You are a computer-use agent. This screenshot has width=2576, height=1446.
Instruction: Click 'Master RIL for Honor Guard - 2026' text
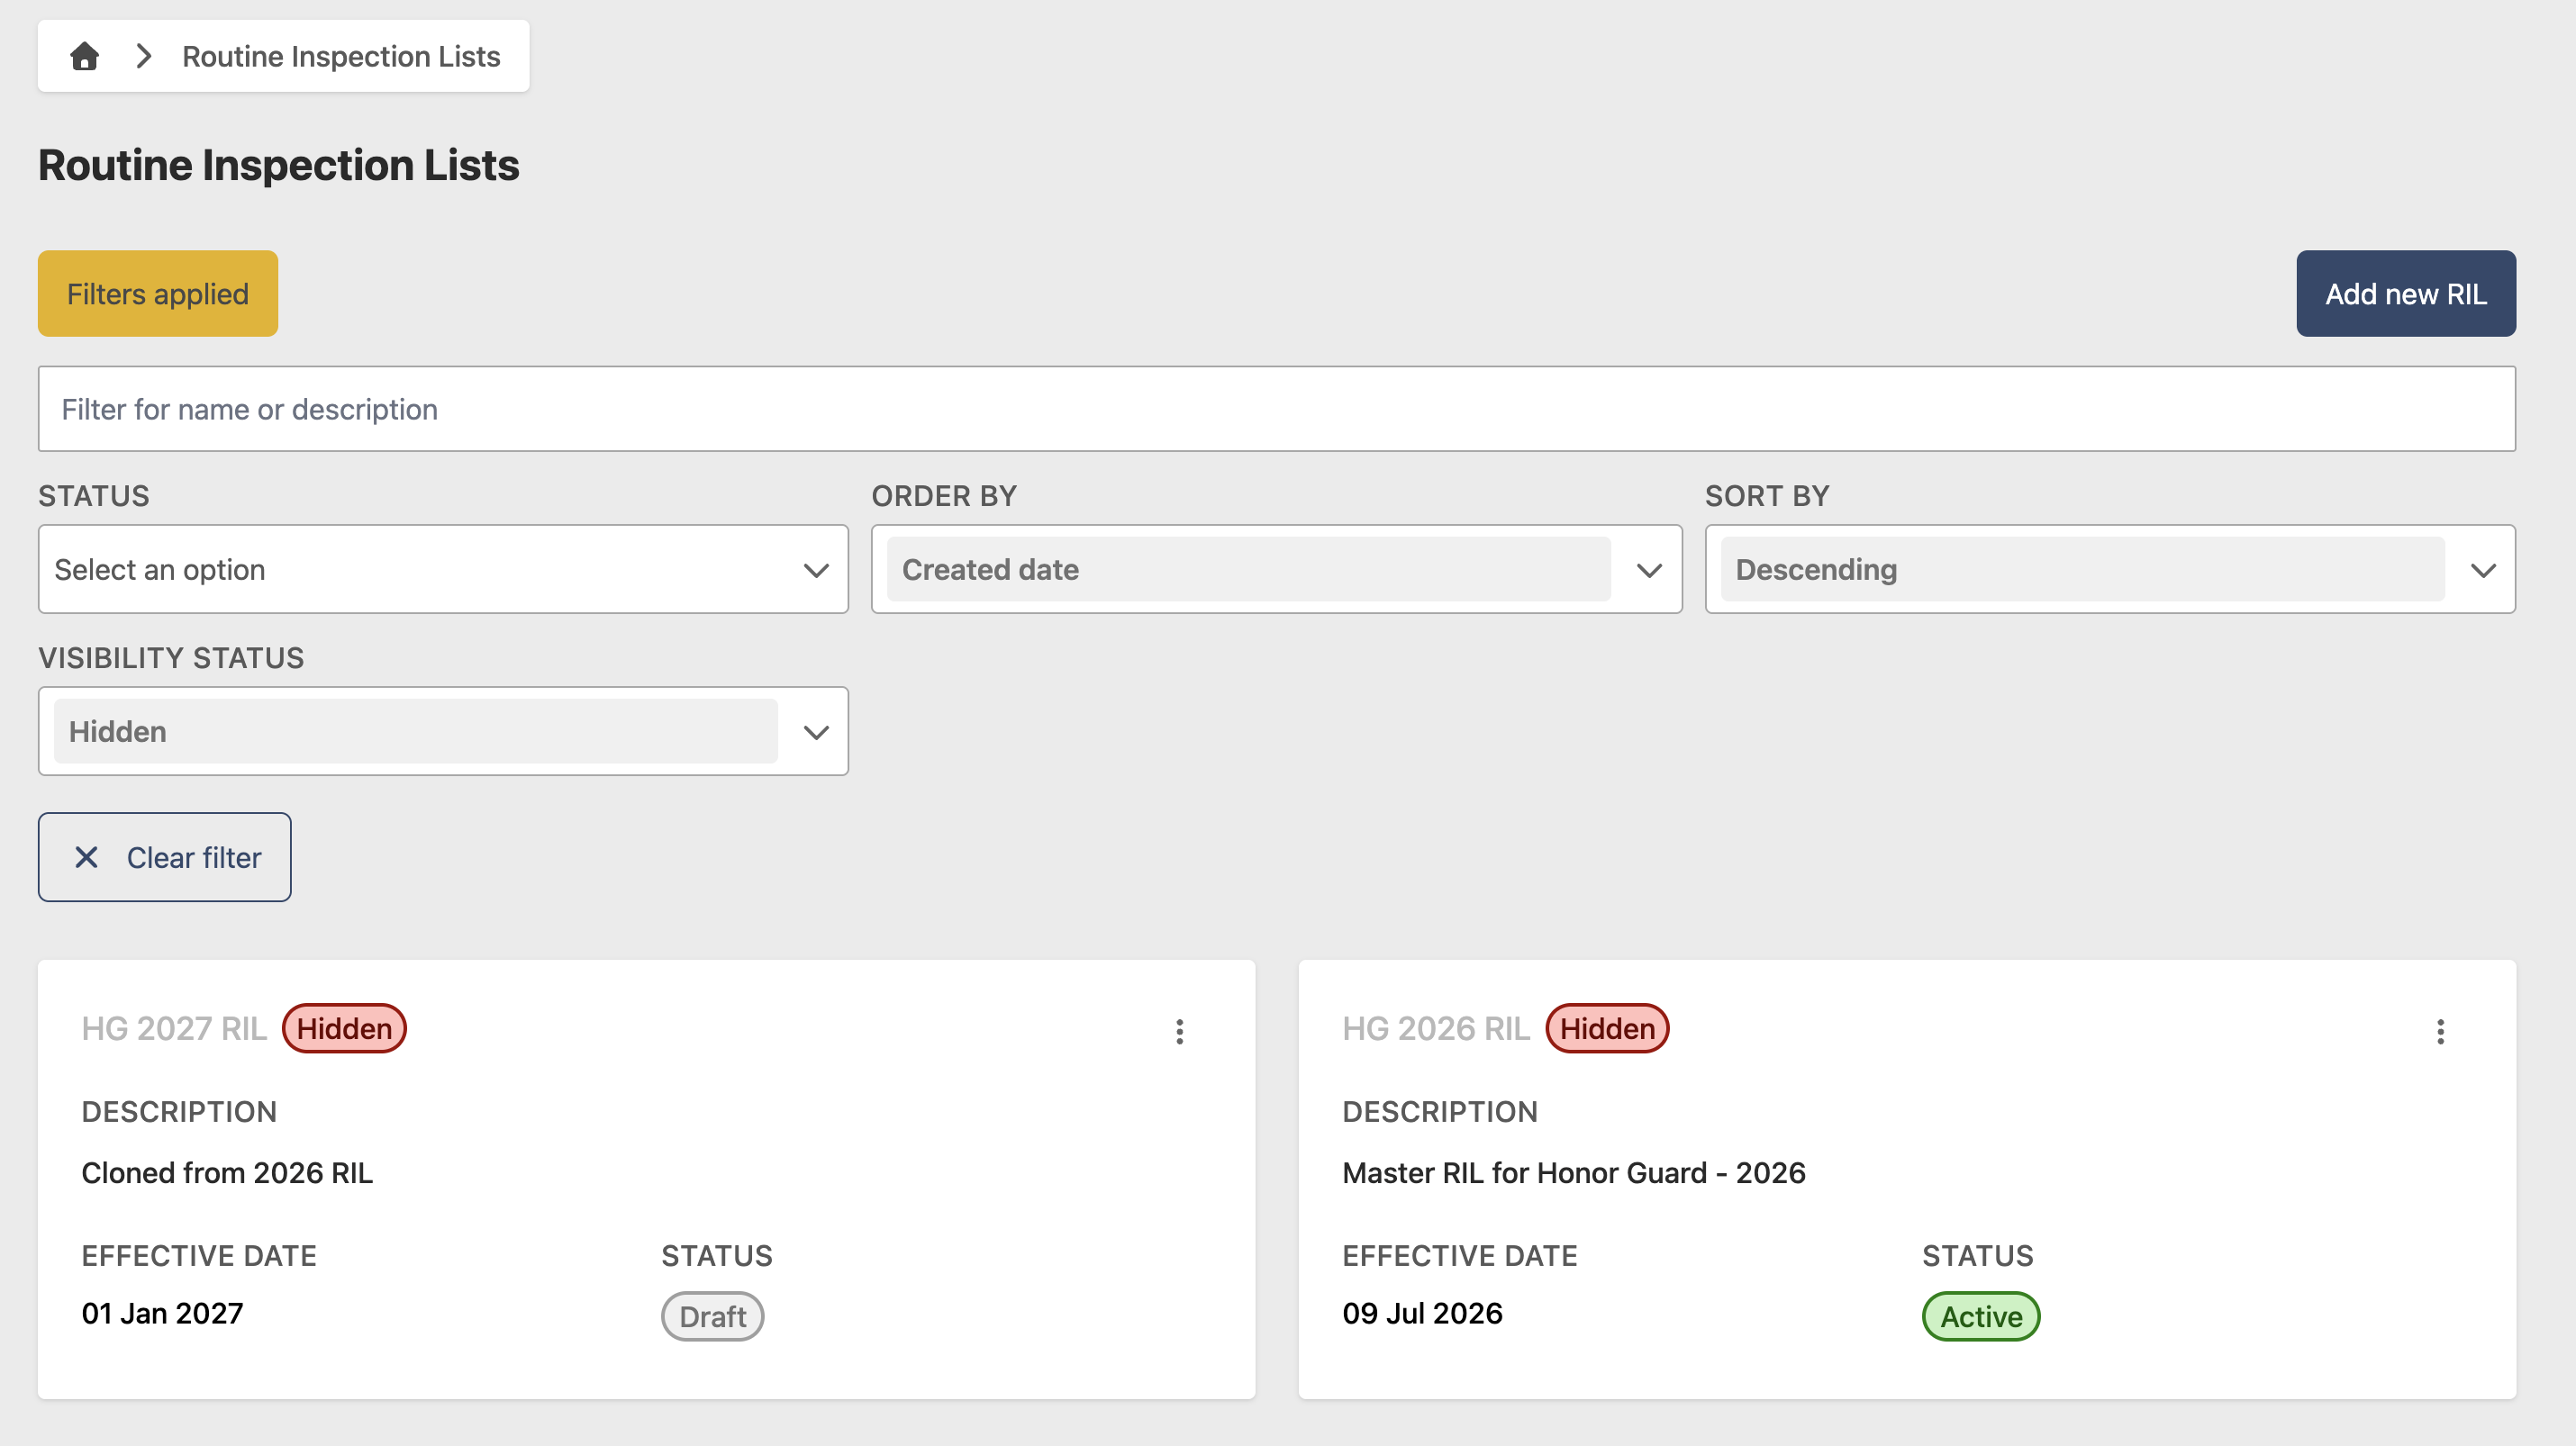coord(1574,1172)
